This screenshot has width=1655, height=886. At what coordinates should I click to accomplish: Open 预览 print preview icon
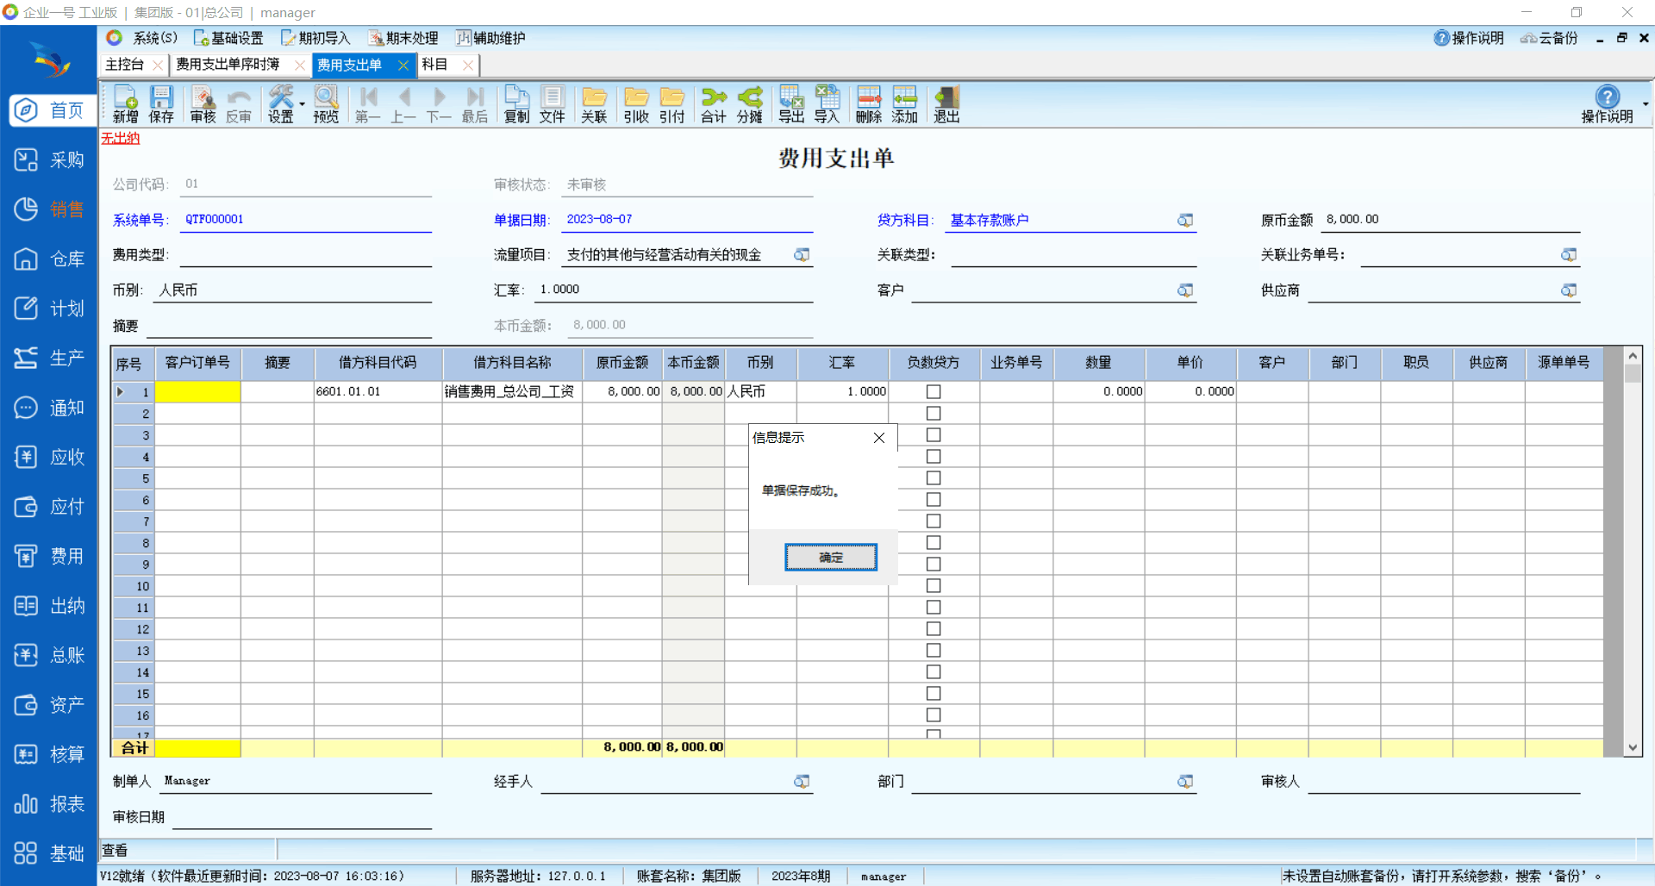coord(326,104)
